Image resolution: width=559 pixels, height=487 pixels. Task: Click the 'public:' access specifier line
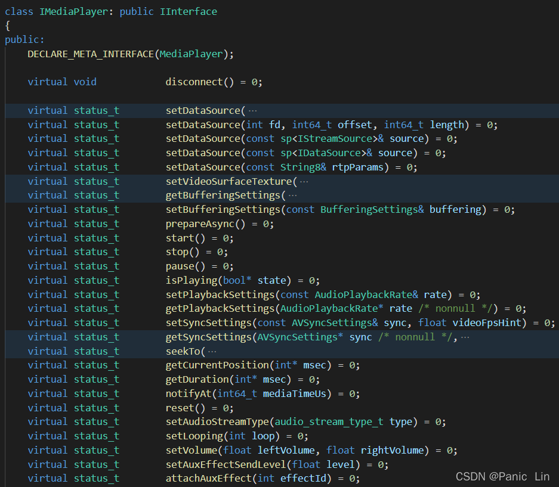(24, 40)
